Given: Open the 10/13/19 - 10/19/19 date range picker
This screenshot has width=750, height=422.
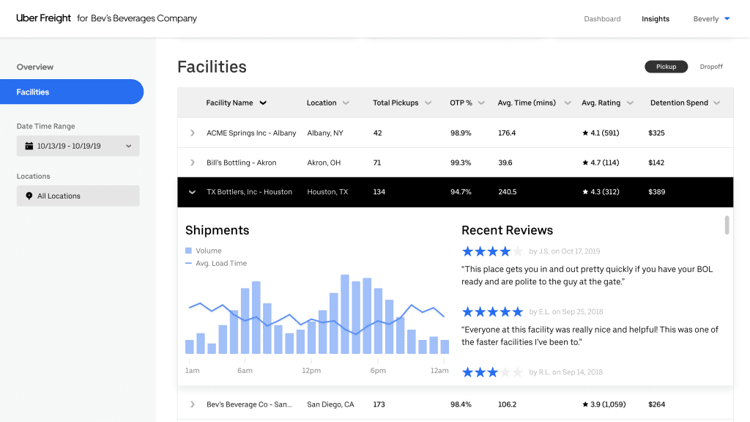Looking at the screenshot, I should (x=78, y=146).
